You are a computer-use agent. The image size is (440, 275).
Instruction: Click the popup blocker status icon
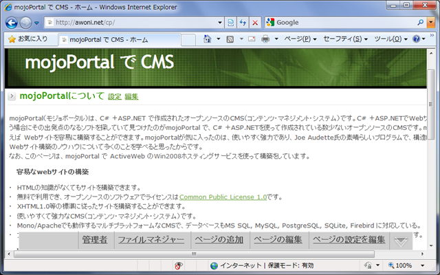point(178,265)
